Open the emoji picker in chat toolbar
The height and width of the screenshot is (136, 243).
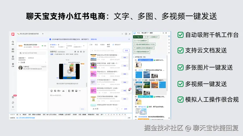51,91
